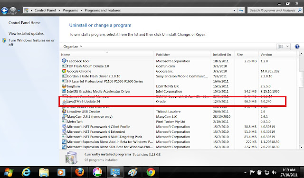The image size is (304, 178).
Task: Select HP LaserJet Professional icon
Action: (64, 81)
